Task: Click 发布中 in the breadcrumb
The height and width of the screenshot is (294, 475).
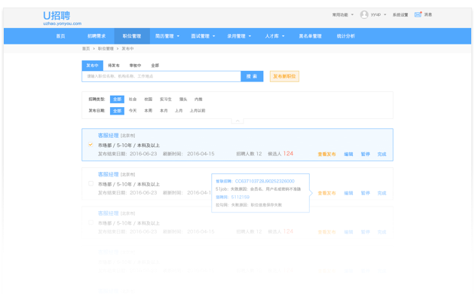Action: pyautogui.click(x=127, y=49)
